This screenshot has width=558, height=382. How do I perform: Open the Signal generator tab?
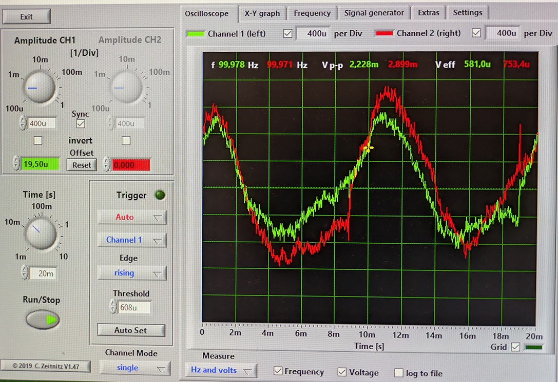pyautogui.click(x=374, y=13)
